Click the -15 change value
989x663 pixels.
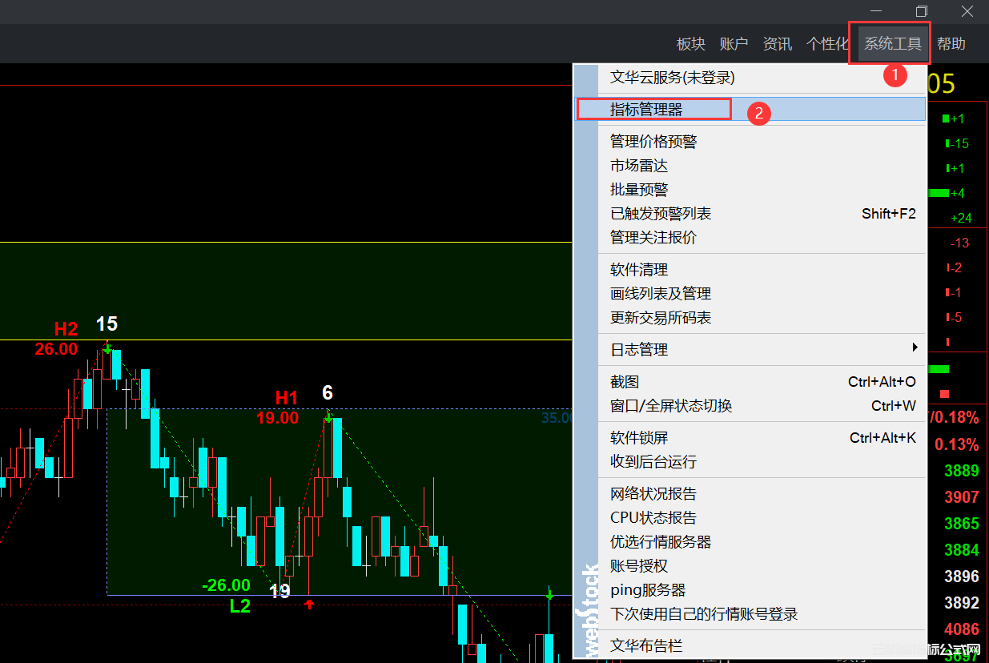click(959, 144)
